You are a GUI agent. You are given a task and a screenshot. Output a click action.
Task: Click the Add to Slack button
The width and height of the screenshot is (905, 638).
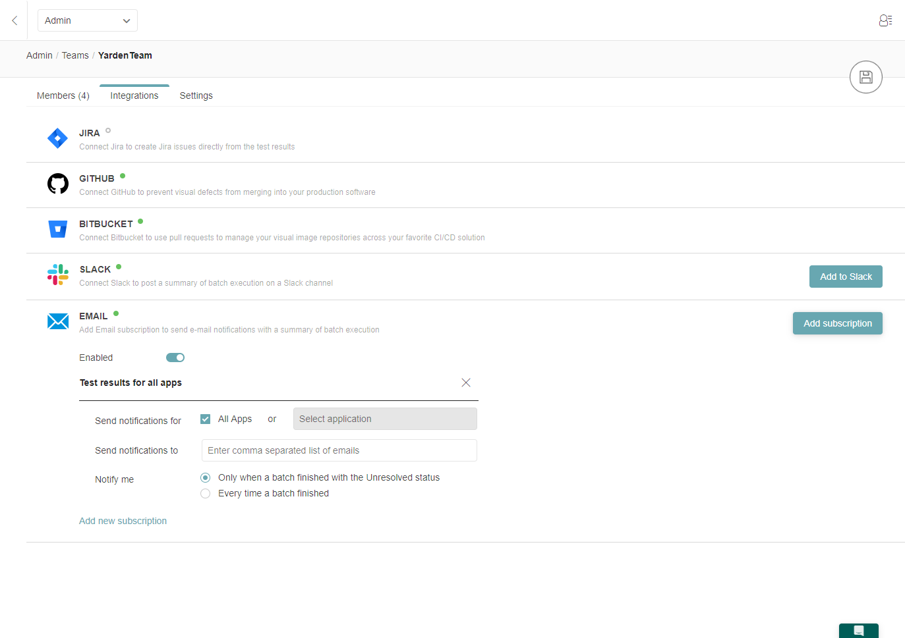click(x=845, y=277)
